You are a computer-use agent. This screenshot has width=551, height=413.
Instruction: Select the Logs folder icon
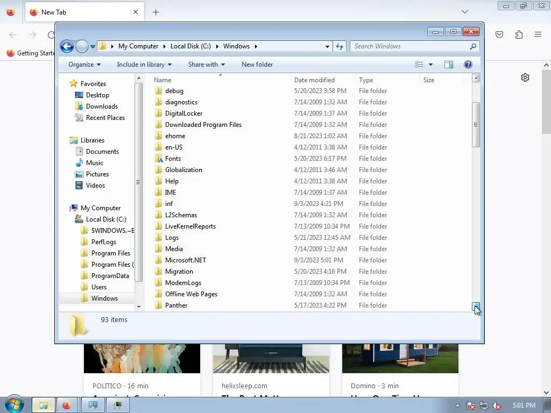[159, 237]
